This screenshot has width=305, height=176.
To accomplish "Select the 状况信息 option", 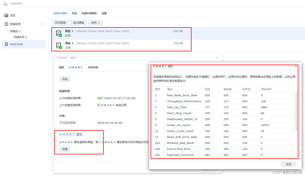I will tap(60, 22).
